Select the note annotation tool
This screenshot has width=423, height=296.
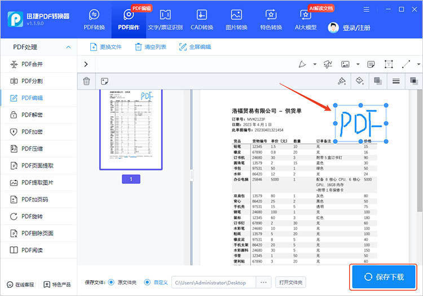(x=371, y=64)
